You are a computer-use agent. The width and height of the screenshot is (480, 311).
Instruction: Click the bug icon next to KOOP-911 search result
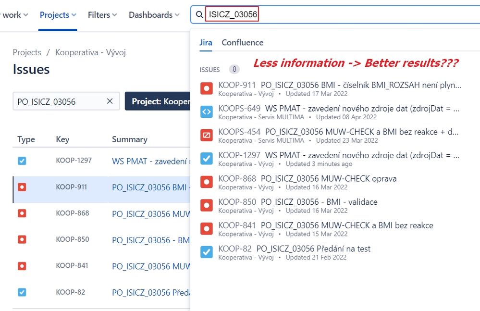coord(207,88)
